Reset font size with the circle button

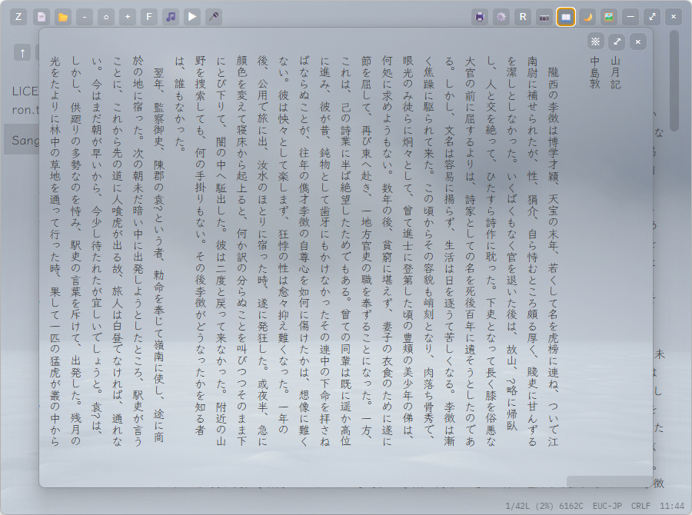pyautogui.click(x=106, y=17)
